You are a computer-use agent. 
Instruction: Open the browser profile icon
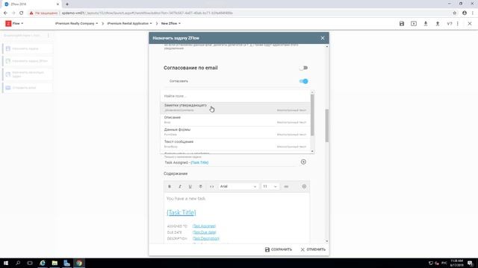click(x=465, y=13)
